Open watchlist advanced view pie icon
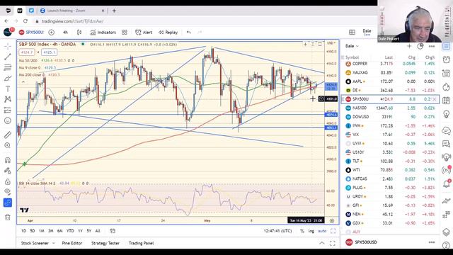This screenshot has height=255, width=453. [x=420, y=46]
